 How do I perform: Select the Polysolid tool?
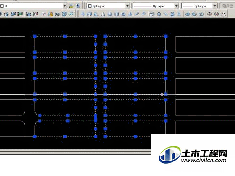(83, 14)
